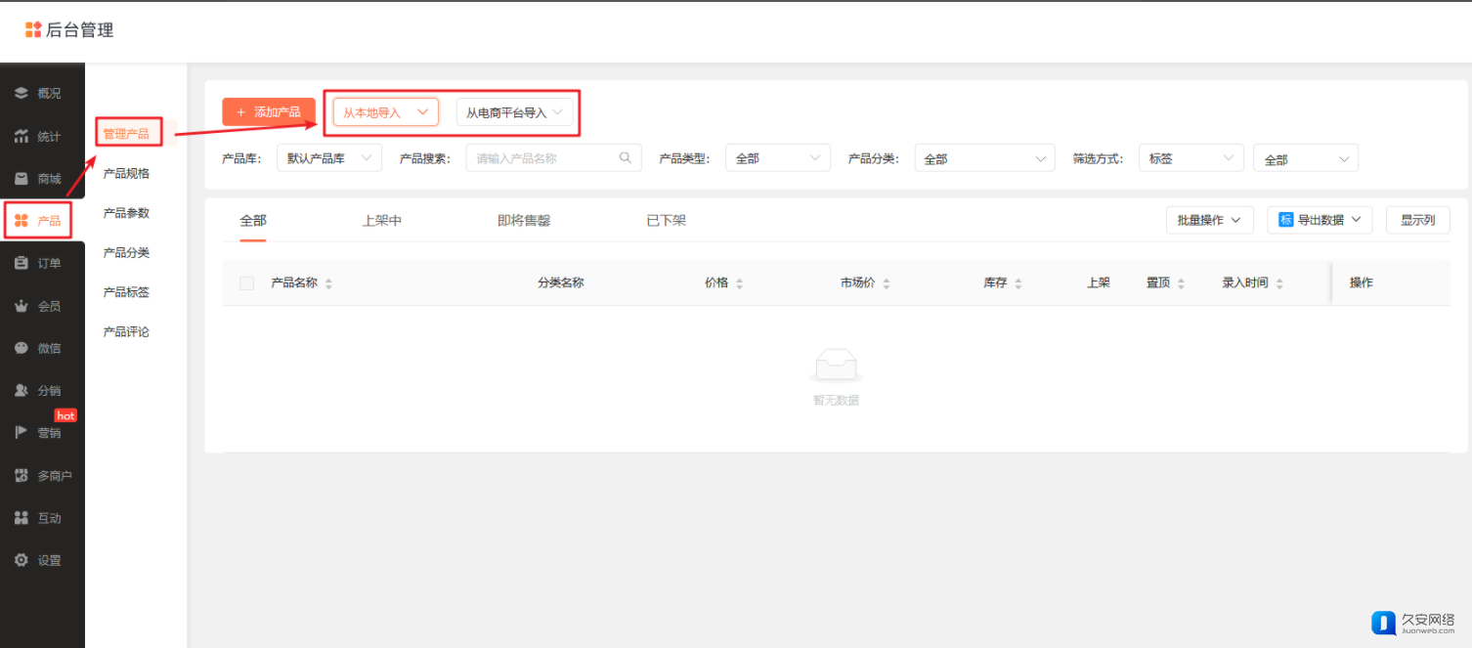
Task: Click the search magnifier icon in 产品搜索
Action: pyautogui.click(x=626, y=158)
